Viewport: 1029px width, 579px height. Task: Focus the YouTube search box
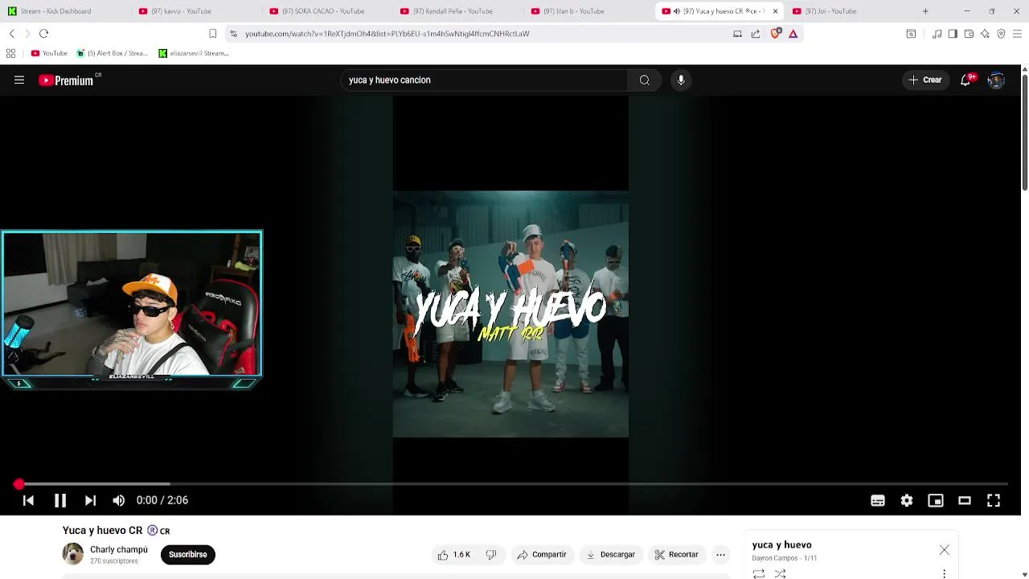485,80
